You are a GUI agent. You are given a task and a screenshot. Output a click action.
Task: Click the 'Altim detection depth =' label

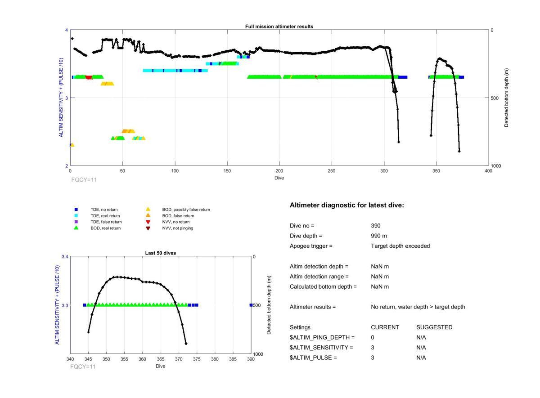pyautogui.click(x=319, y=266)
